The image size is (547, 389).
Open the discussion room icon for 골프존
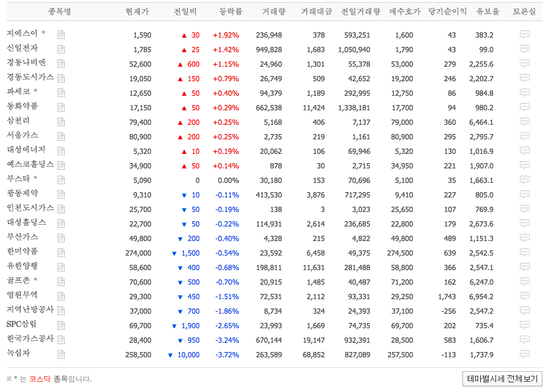click(525, 281)
